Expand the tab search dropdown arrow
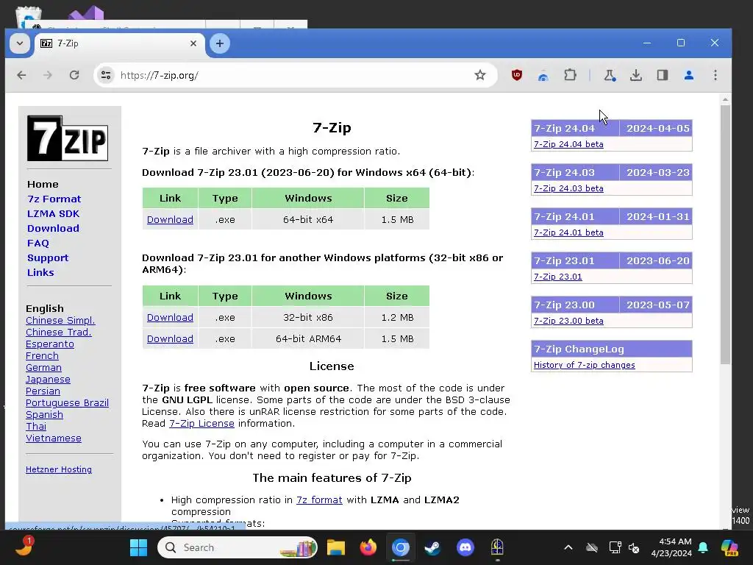The image size is (753, 565). click(20, 43)
